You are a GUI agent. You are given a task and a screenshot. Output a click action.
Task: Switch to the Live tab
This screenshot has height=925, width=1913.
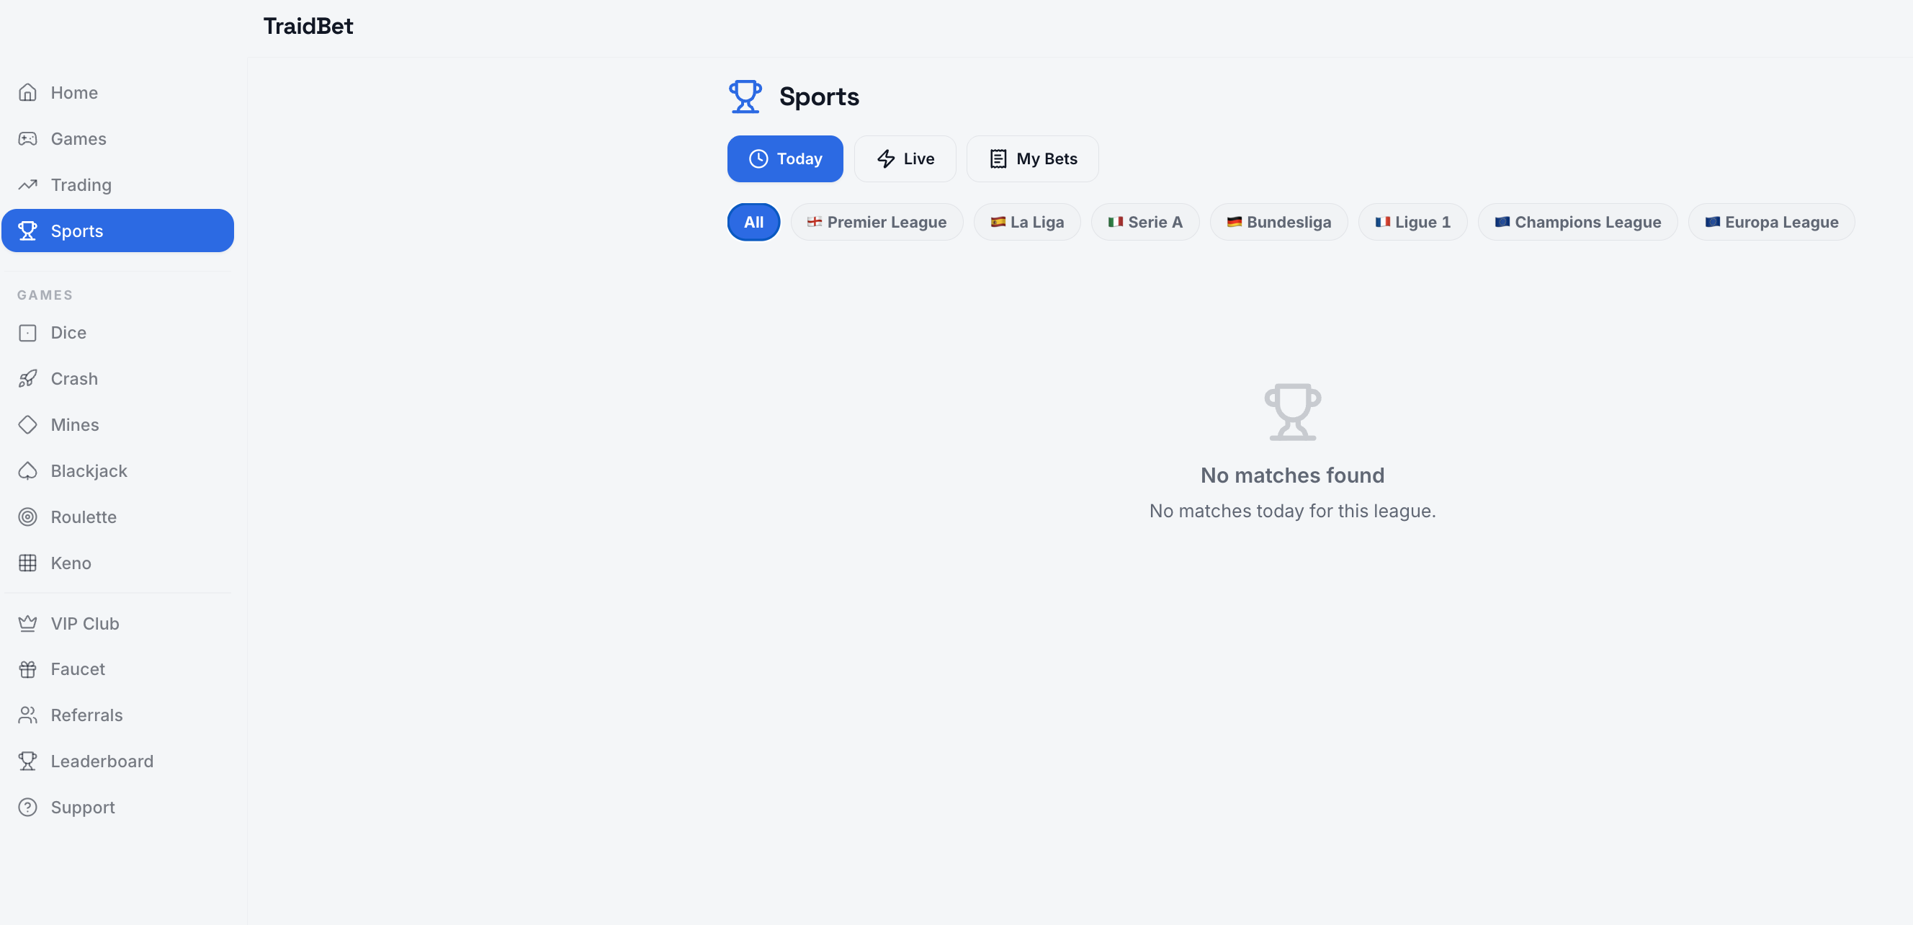pyautogui.click(x=905, y=159)
